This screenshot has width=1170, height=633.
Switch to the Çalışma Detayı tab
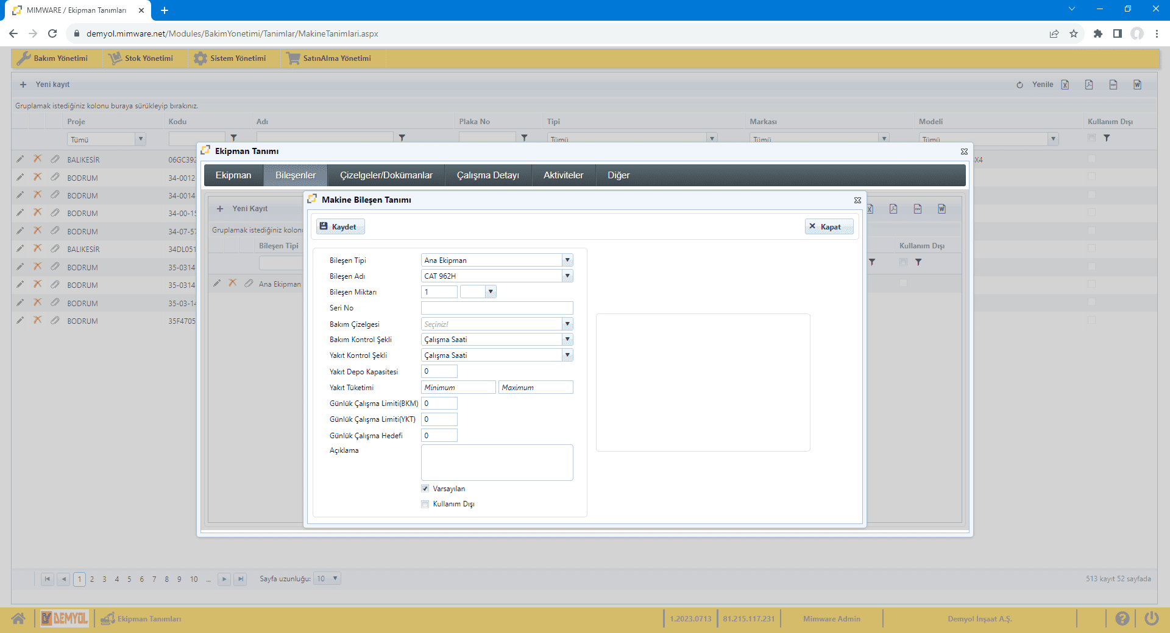487,175
